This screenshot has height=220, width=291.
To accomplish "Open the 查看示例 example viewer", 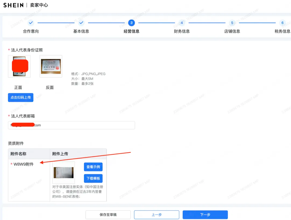I will tap(93, 167).
